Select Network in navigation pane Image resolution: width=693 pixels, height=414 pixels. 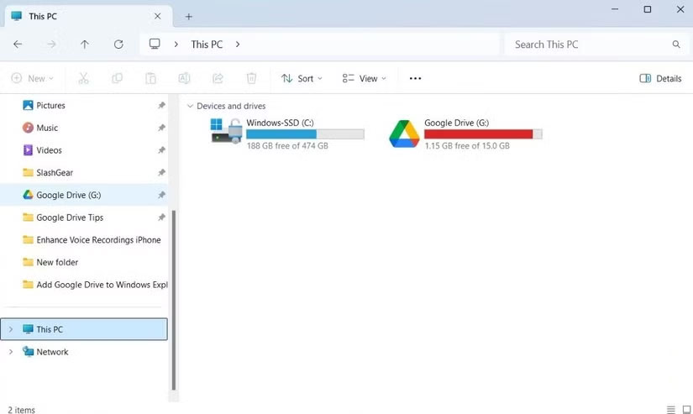[x=52, y=352]
